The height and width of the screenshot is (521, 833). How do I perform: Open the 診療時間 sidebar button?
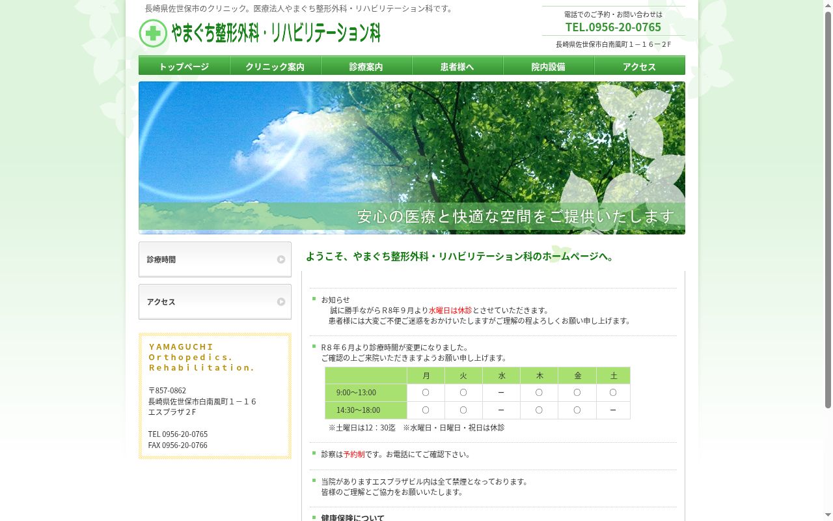pyautogui.click(x=215, y=259)
